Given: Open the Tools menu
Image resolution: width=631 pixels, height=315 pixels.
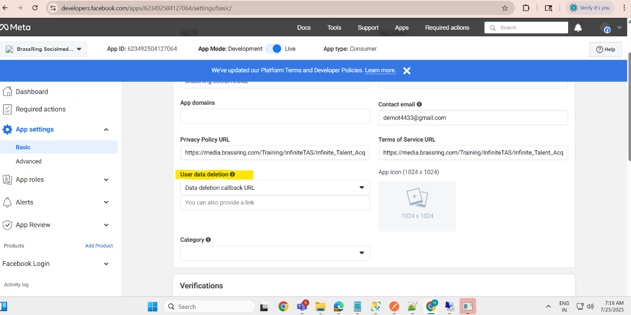Looking at the screenshot, I should tap(334, 28).
